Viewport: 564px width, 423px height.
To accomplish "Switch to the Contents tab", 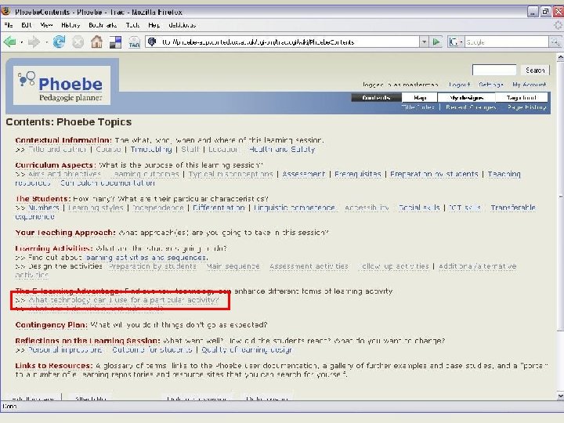I will pyautogui.click(x=376, y=97).
